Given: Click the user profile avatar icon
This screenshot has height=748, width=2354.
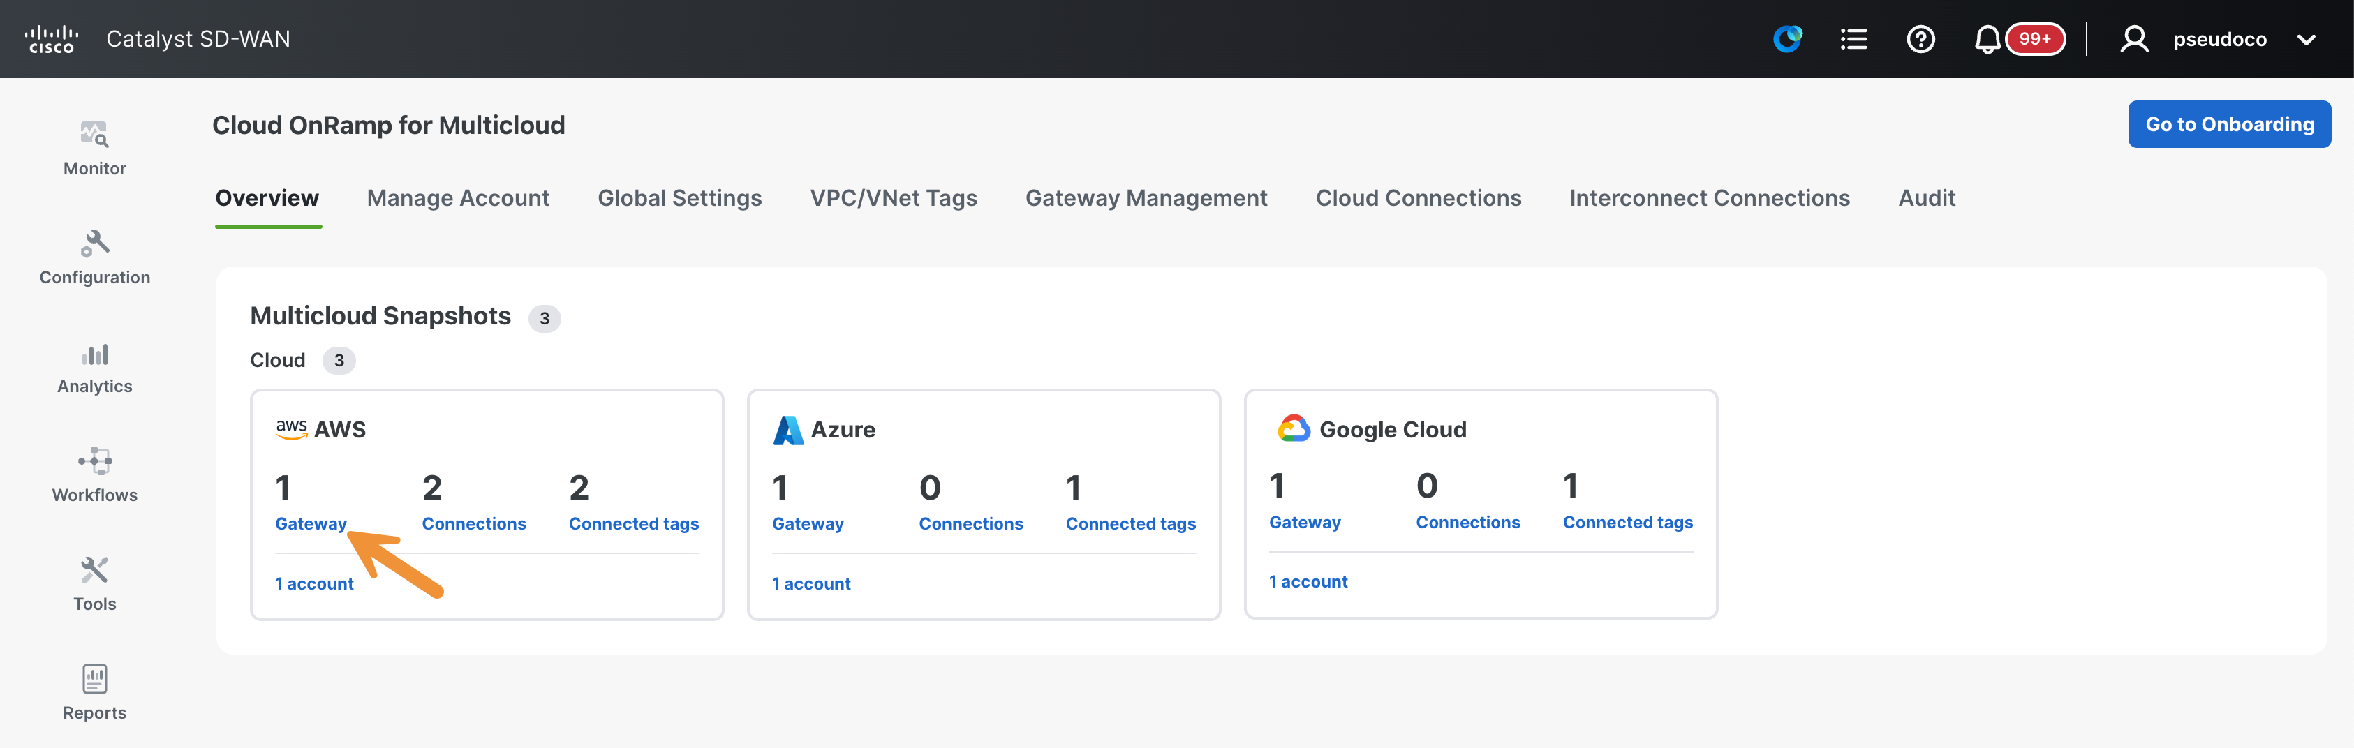Looking at the screenshot, I should (x=2134, y=39).
